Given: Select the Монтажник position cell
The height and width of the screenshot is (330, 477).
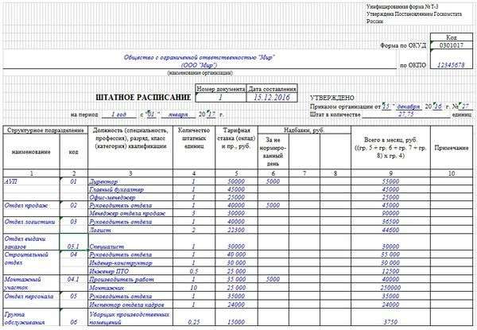Looking at the screenshot, I should coord(130,288).
